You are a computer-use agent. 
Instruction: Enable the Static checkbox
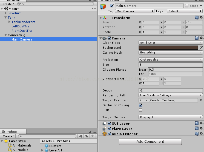[x=187, y=6]
